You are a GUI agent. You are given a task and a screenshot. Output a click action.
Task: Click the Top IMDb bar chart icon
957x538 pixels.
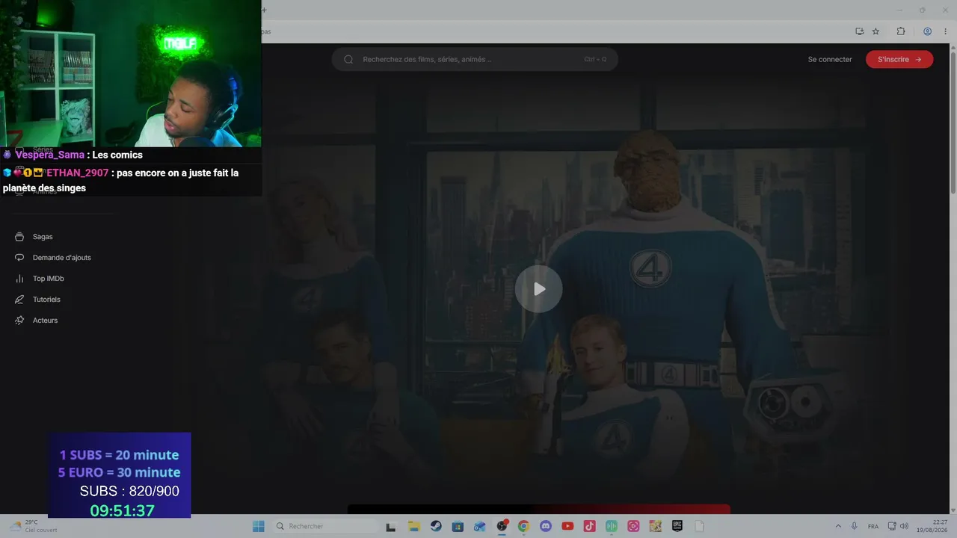point(19,279)
